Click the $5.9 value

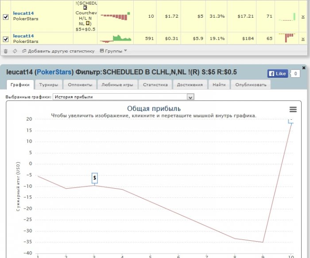(198, 38)
